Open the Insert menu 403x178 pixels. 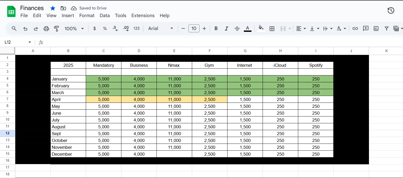pos(68,16)
